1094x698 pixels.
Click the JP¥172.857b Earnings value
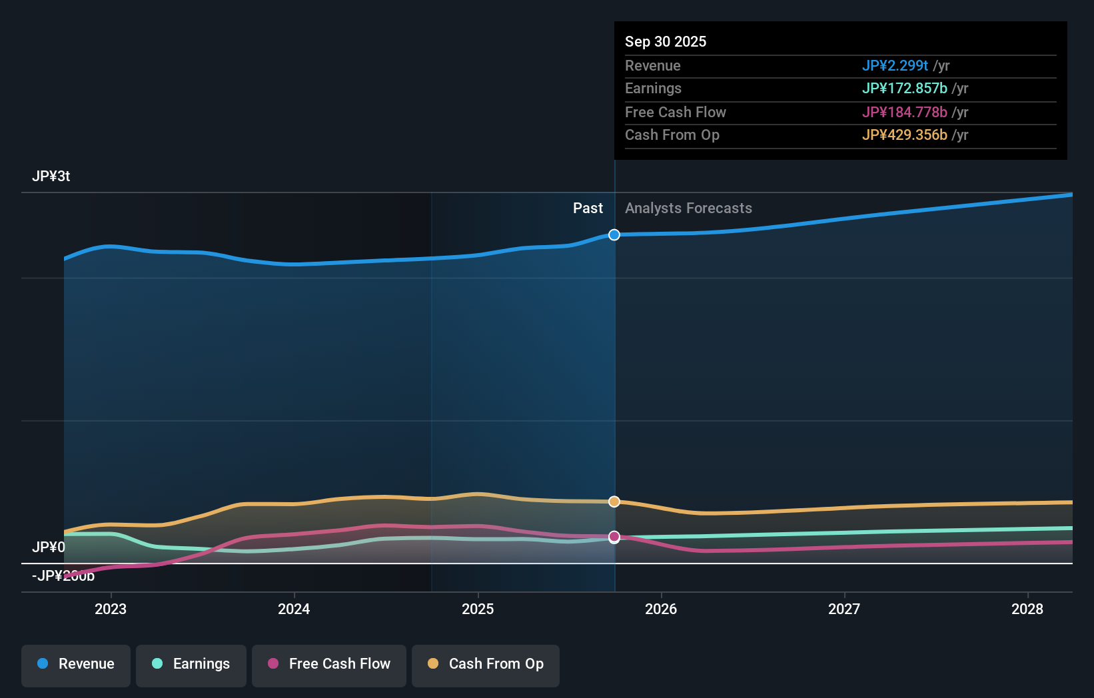coord(904,88)
